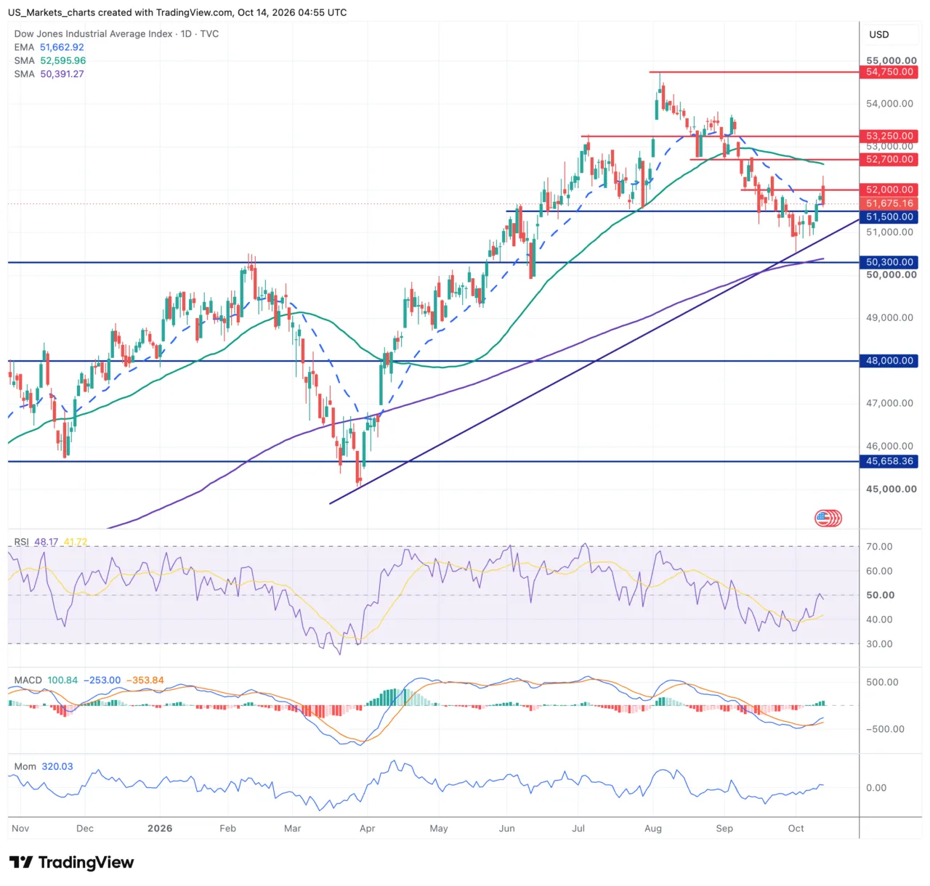Click the 0.00 Mom axis value

pos(876,787)
